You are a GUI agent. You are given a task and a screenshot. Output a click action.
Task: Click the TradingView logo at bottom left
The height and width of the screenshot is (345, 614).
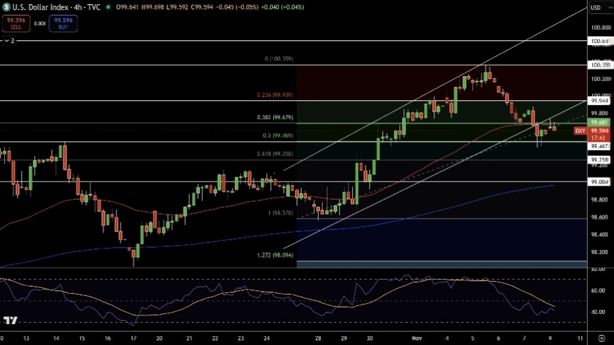click(9, 321)
